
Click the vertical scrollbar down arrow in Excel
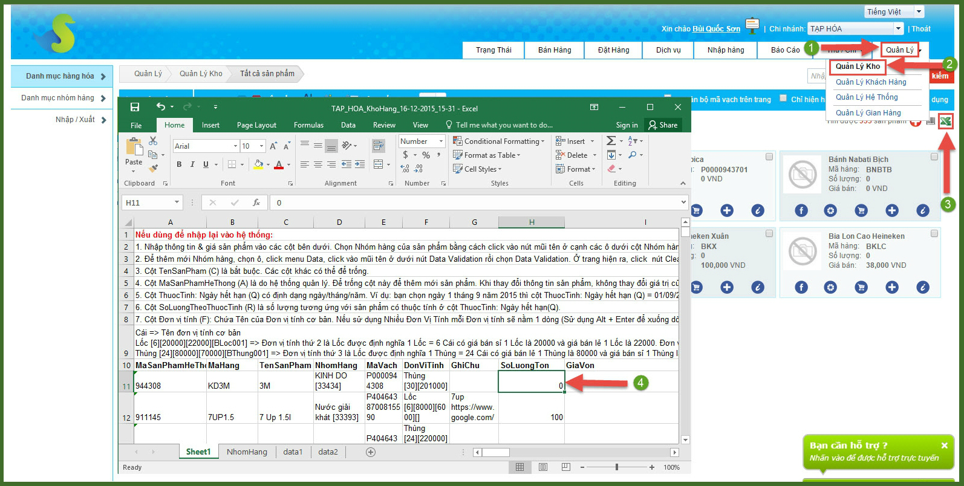685,439
